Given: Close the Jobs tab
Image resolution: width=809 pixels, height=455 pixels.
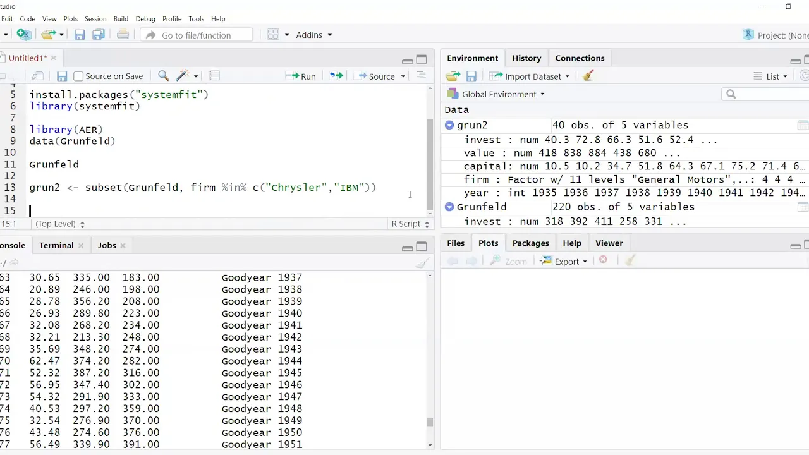Looking at the screenshot, I should (123, 245).
